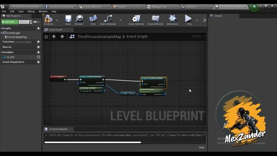Click Event Graph breadcrumb link
Image resolution: width=277 pixels, height=156 pixels.
(137, 36)
